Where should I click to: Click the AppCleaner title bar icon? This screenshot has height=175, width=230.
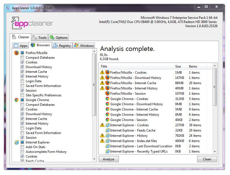(x=8, y=8)
